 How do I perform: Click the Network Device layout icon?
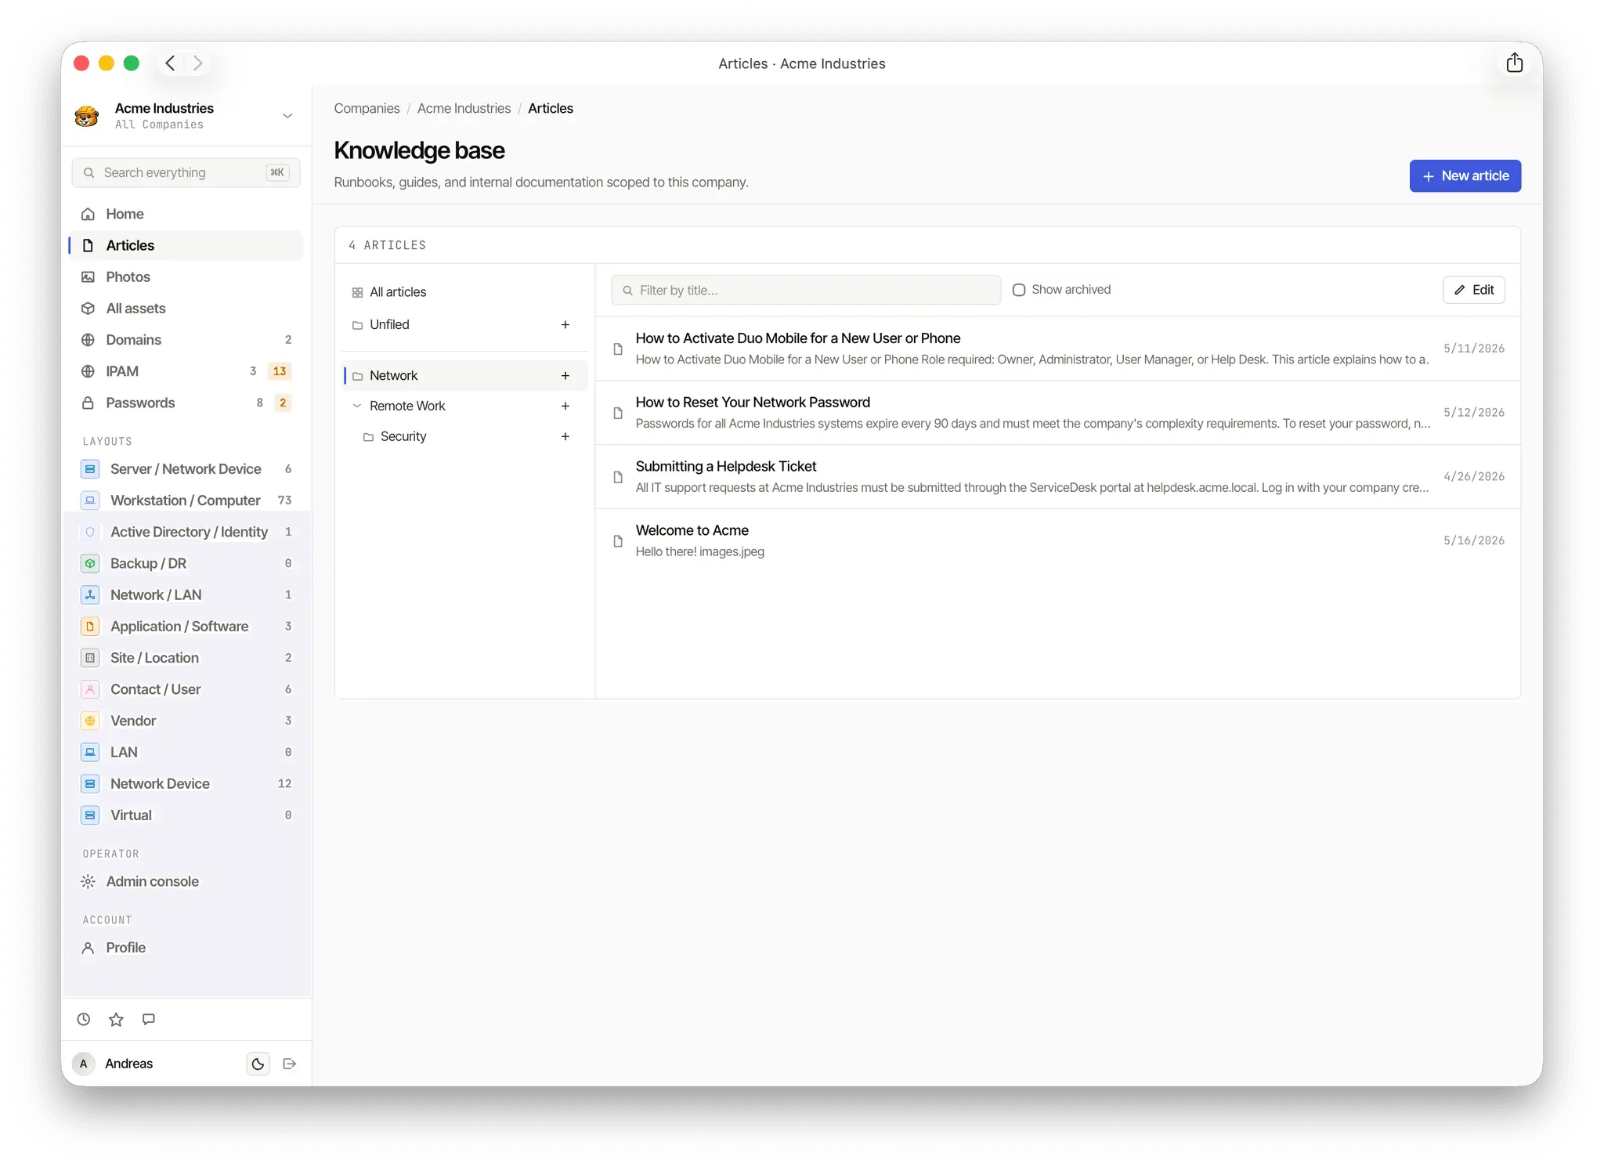pyautogui.click(x=90, y=783)
